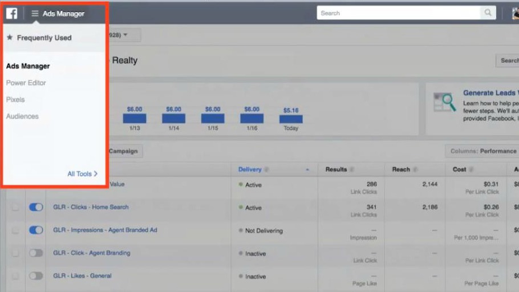The image size is (519, 292).
Task: Click the info icon next to Results
Action: click(x=352, y=169)
